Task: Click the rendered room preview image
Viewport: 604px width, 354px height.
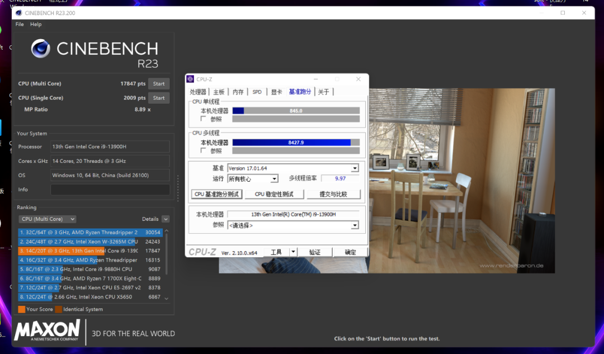Action: [x=461, y=181]
